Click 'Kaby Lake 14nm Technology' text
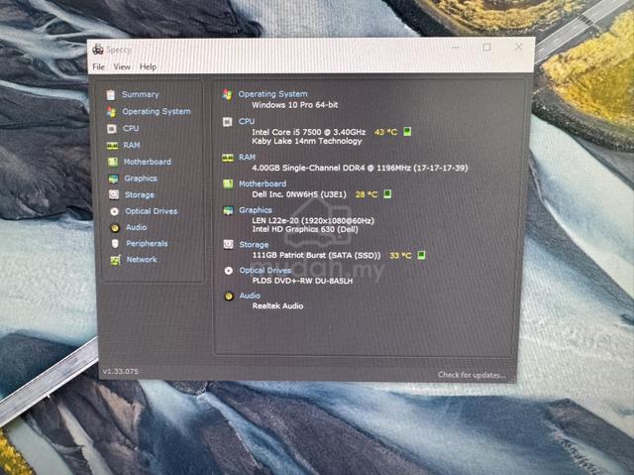 306,141
